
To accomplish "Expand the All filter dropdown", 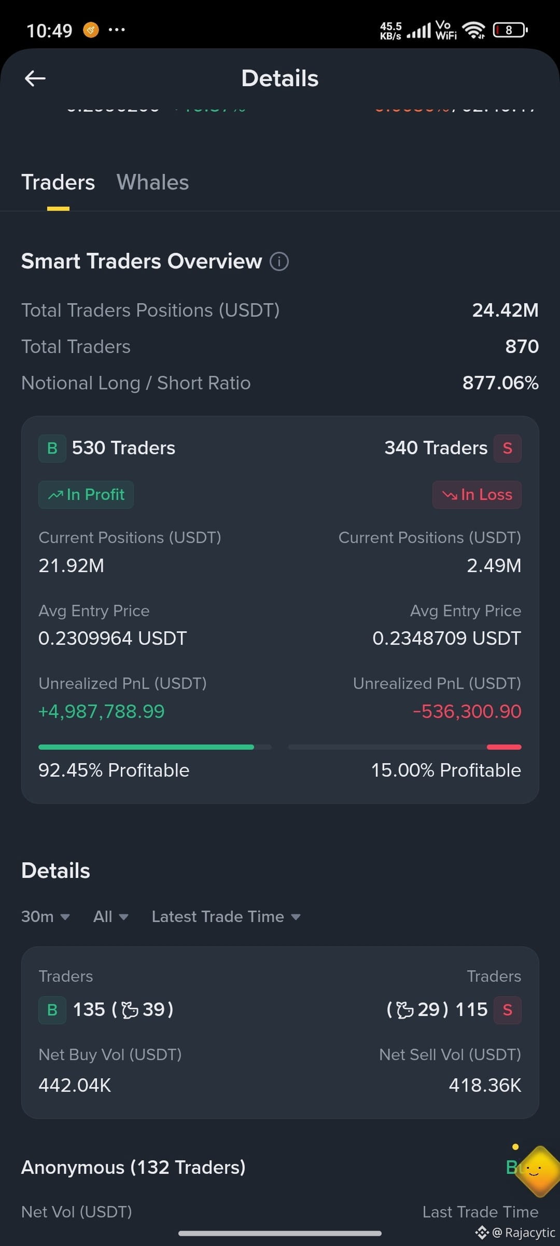I will tap(111, 916).
